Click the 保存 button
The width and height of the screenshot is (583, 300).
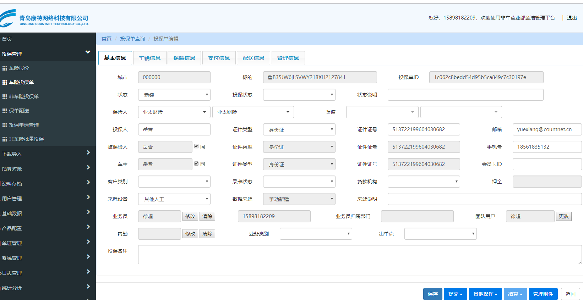click(432, 294)
